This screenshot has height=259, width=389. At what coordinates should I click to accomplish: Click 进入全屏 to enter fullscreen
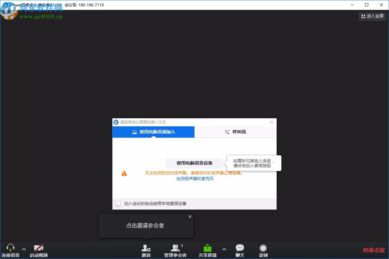(x=372, y=16)
